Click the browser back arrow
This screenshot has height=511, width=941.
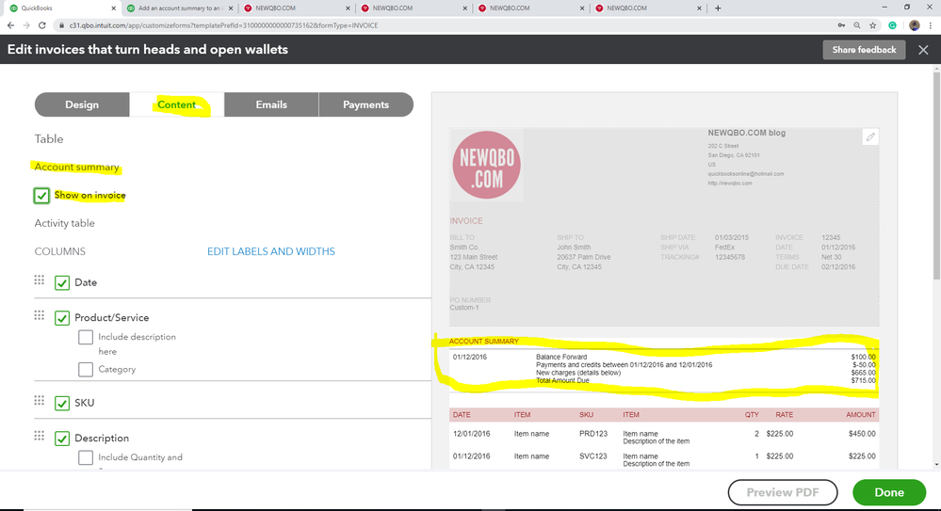coord(10,25)
